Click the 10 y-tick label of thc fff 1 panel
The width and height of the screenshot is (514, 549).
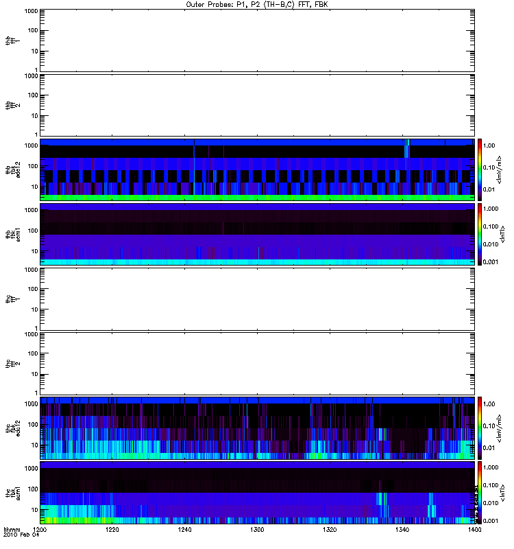coord(35,309)
